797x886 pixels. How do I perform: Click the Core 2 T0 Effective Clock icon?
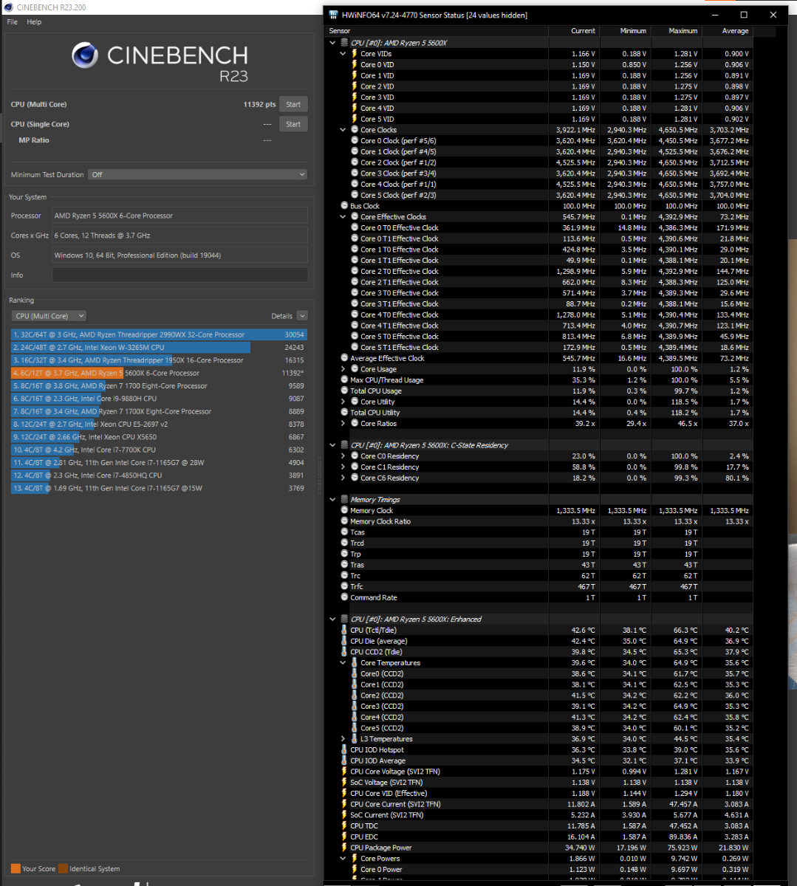click(x=355, y=271)
